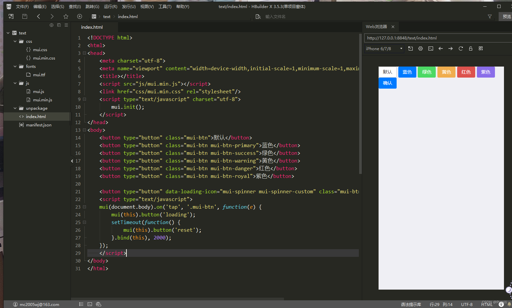
Task: Open the 查找(I) menu
Action: 75,6
